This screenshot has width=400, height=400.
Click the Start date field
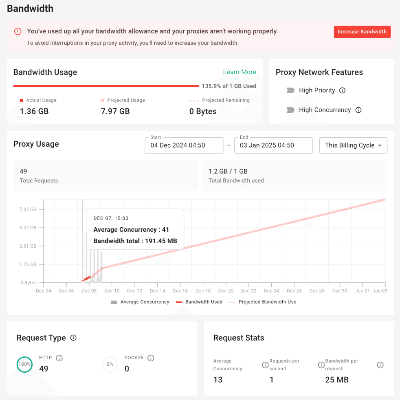point(184,145)
